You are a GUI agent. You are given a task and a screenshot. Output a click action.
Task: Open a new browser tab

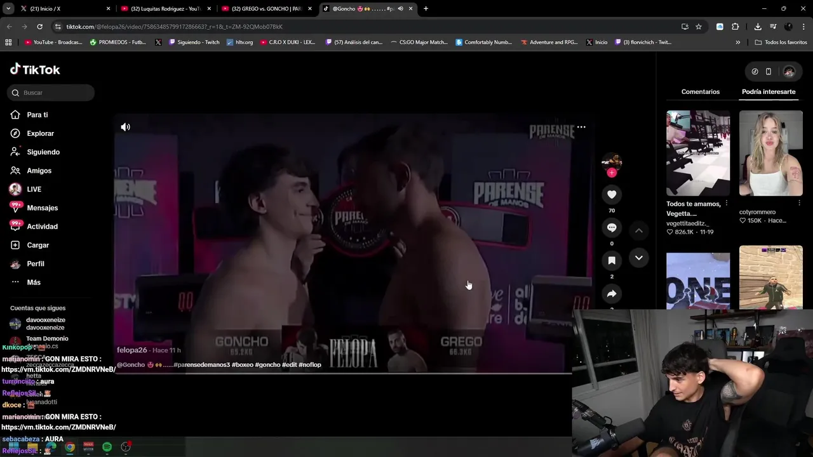pos(426,9)
